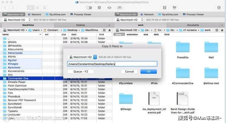
Task: Click the destination path input field
Action: [112, 64]
